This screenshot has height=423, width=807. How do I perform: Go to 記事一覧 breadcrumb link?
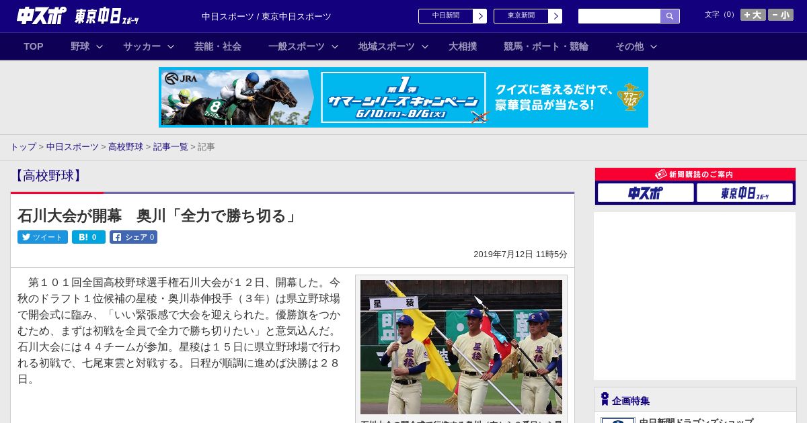click(x=171, y=146)
